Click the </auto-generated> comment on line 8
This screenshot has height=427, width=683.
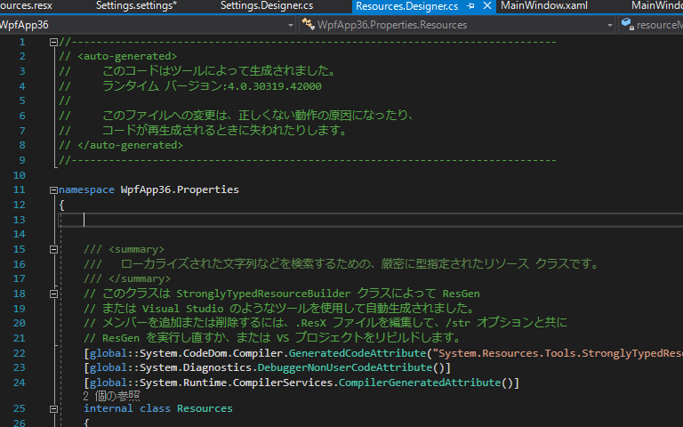pos(130,145)
